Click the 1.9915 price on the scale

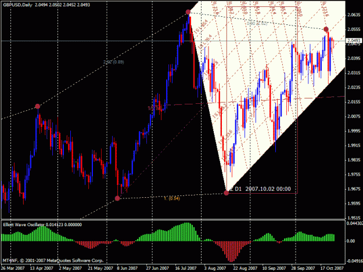[x=354, y=146]
